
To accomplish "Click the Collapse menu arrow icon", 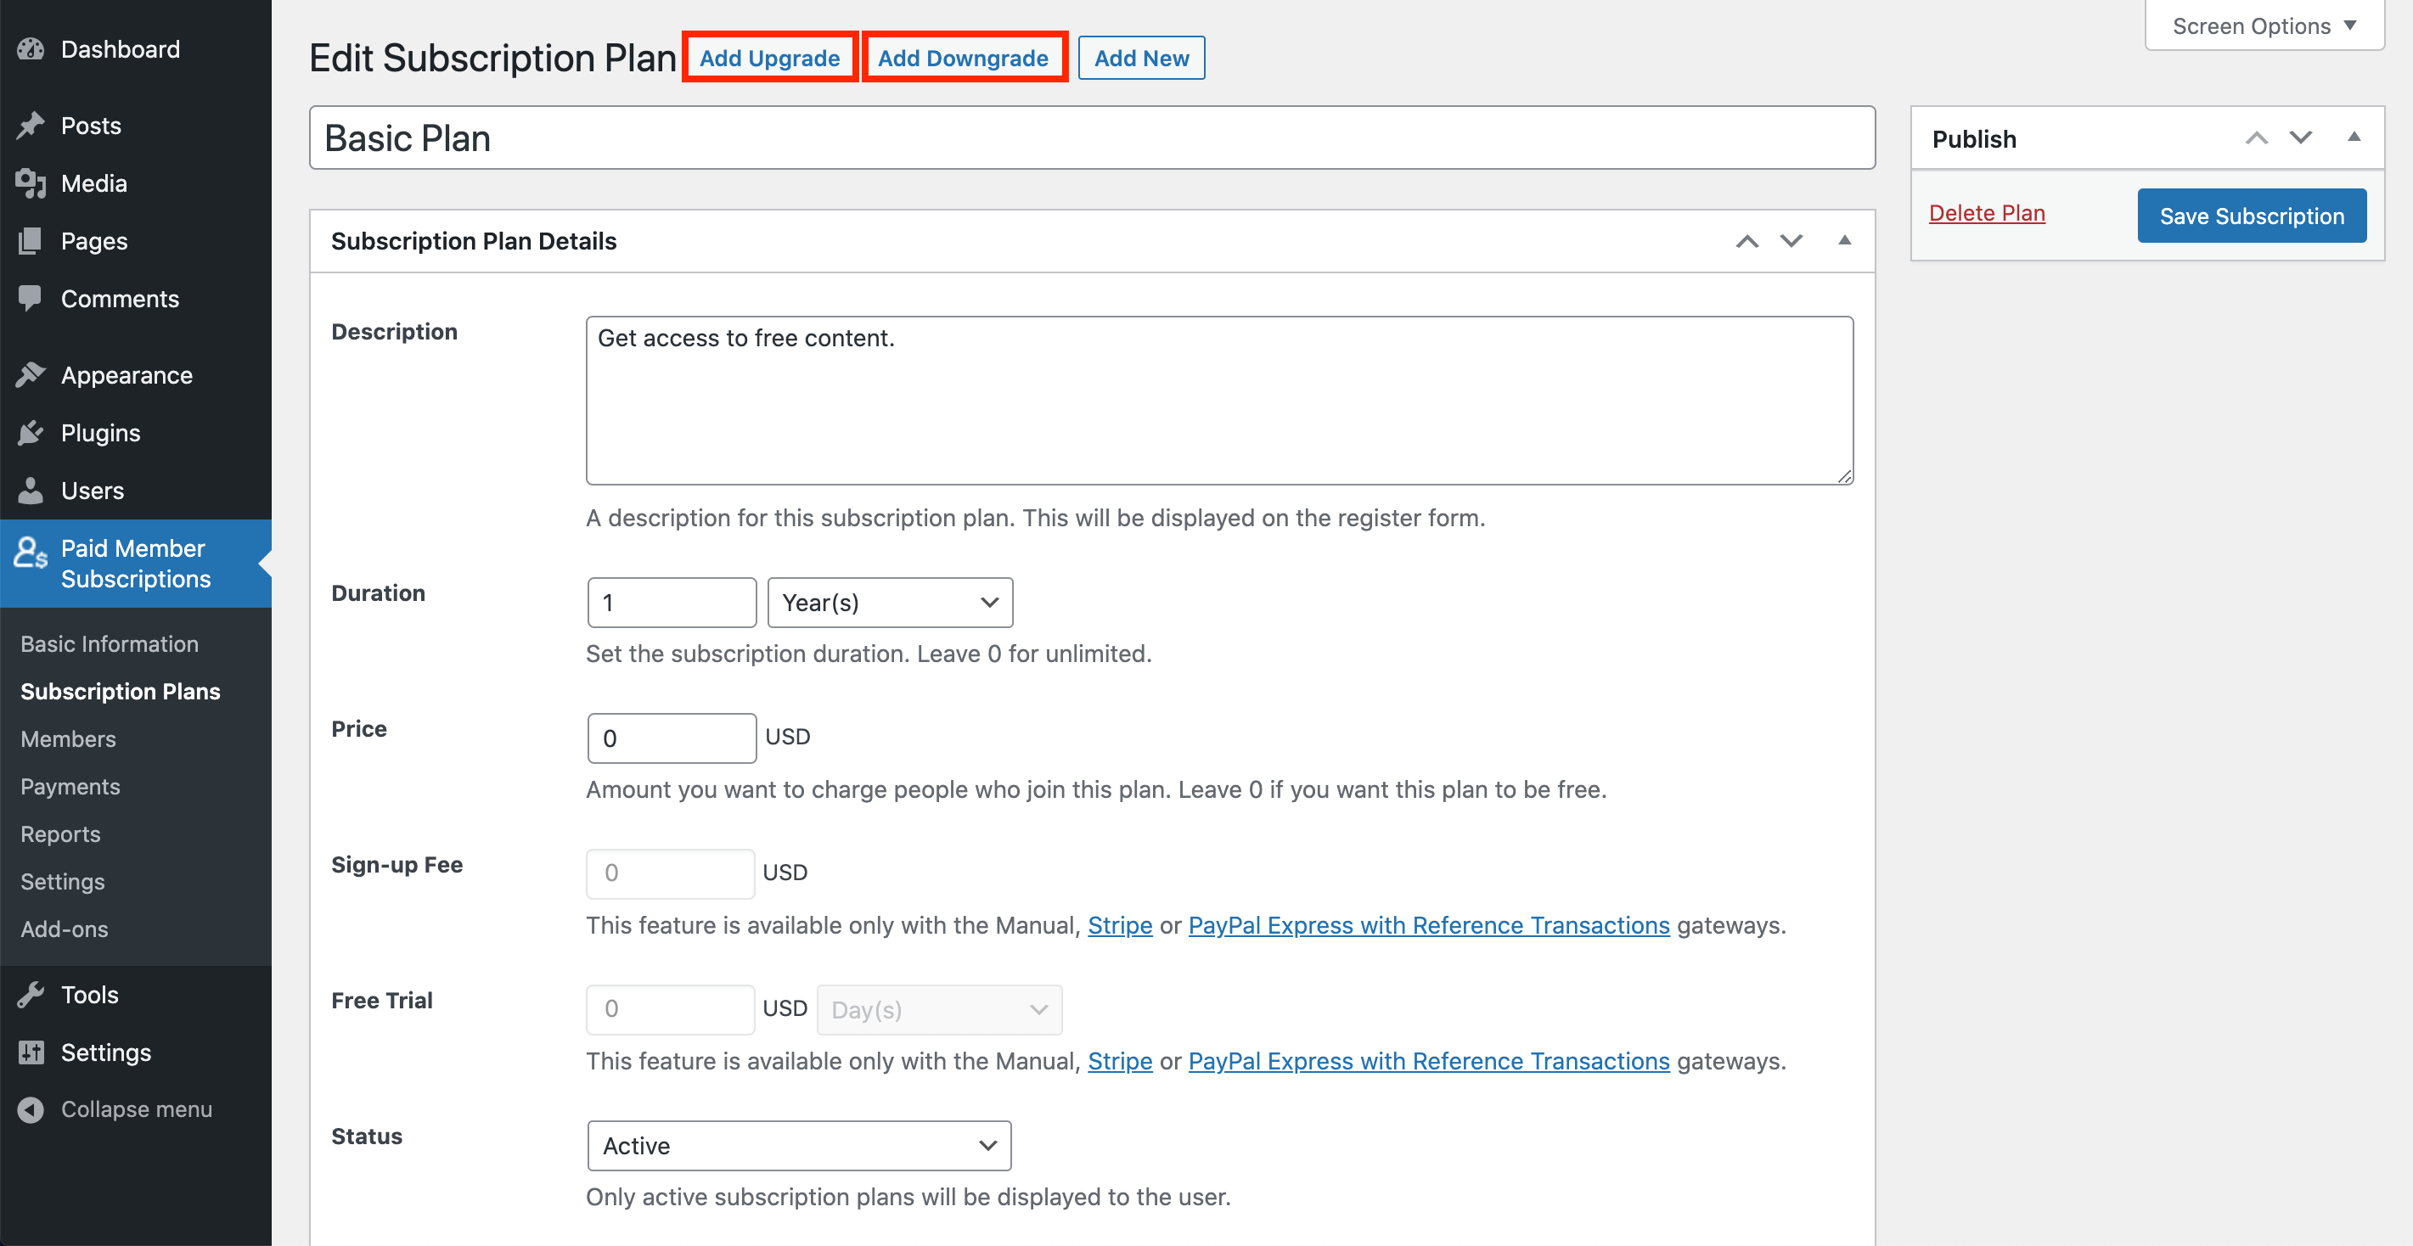I will click(30, 1109).
